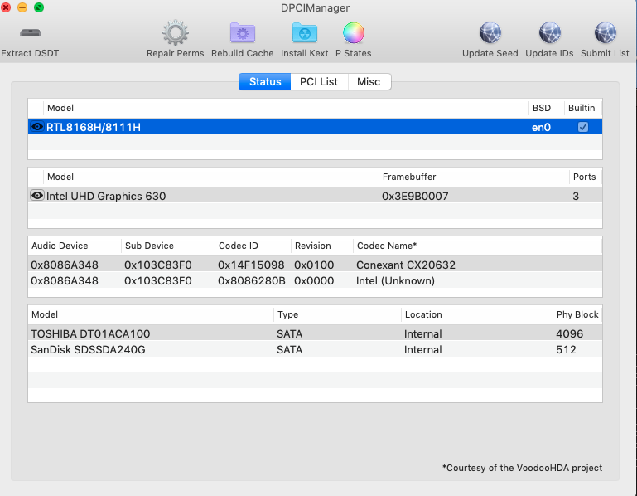Click framebuffer value 0x3E9B0007
Screen dimensions: 637x496
pos(415,196)
